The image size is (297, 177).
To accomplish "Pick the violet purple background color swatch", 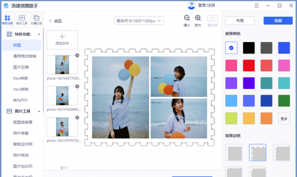I will pos(231,83).
